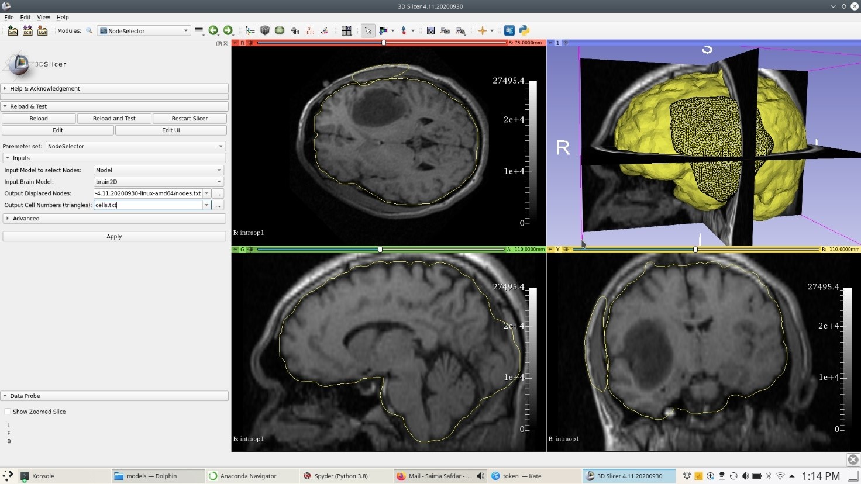The width and height of the screenshot is (861, 484).
Task: Go to previous module with green back arrow
Action: coord(213,30)
